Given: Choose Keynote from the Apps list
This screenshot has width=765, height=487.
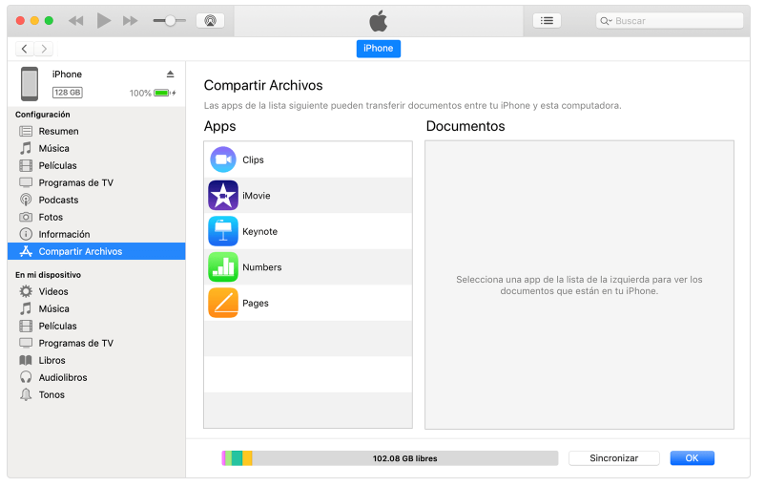Looking at the screenshot, I should (x=259, y=232).
